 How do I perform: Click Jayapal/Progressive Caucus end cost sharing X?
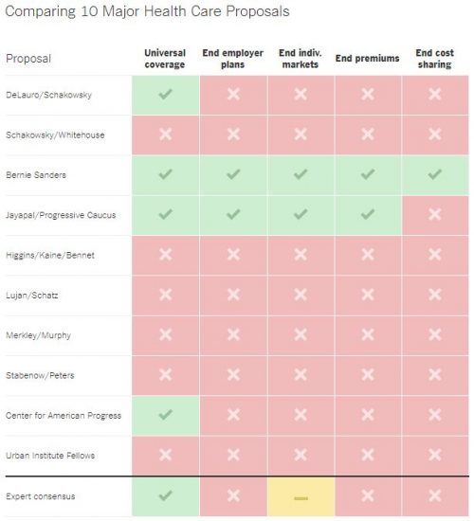(x=435, y=214)
